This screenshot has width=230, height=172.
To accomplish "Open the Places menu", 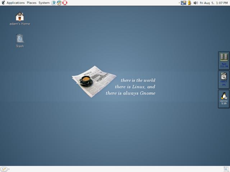I will (x=32, y=3).
